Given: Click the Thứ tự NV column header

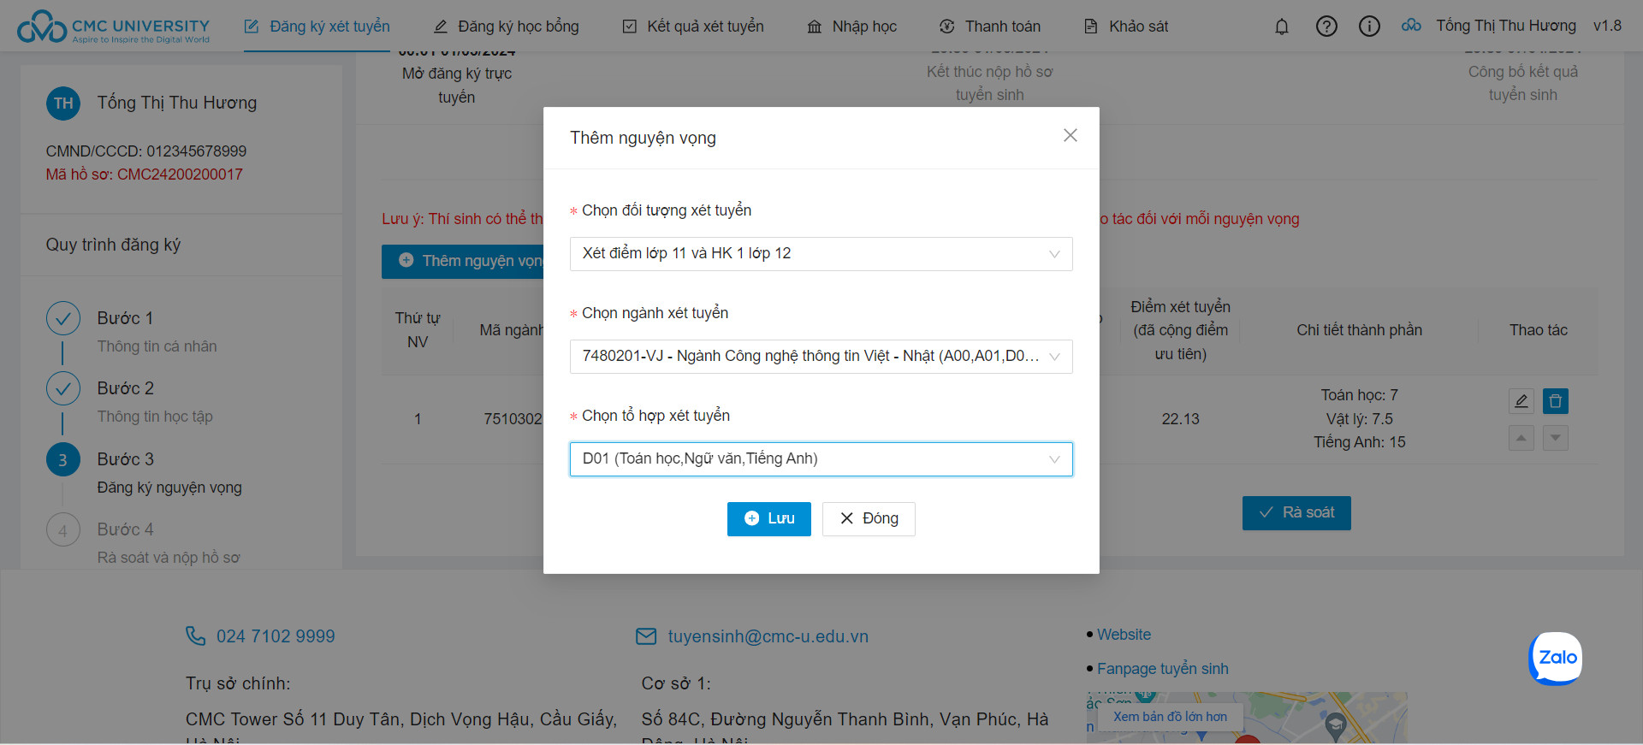Looking at the screenshot, I should coord(418,330).
